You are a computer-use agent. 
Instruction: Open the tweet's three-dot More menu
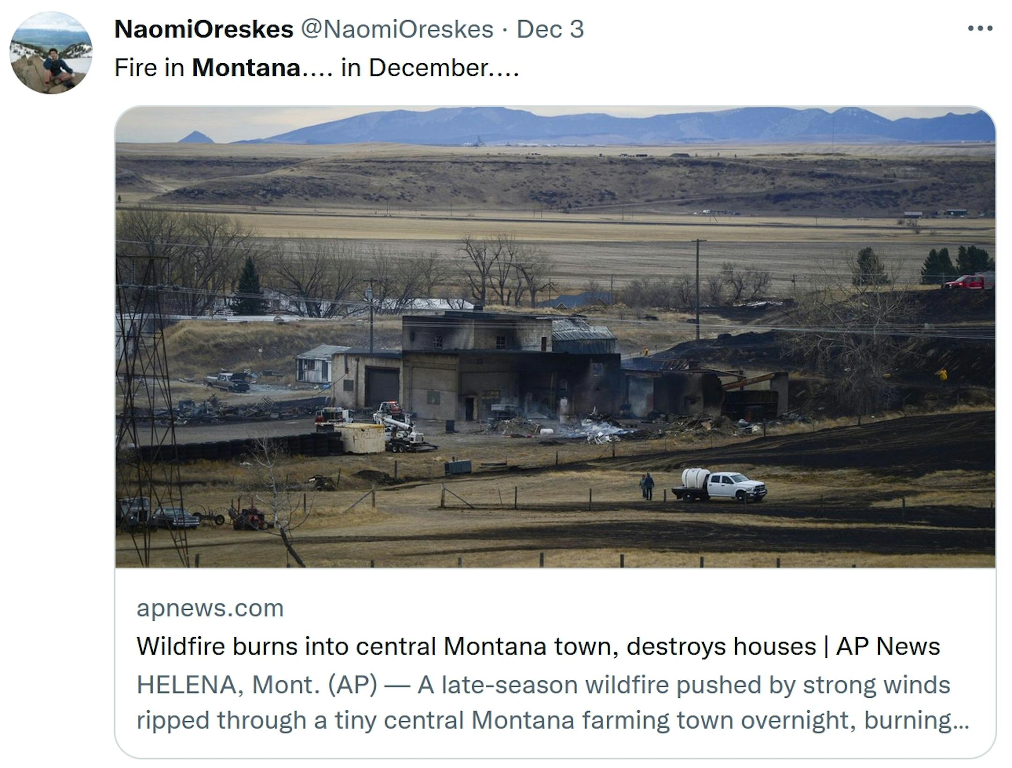click(980, 29)
